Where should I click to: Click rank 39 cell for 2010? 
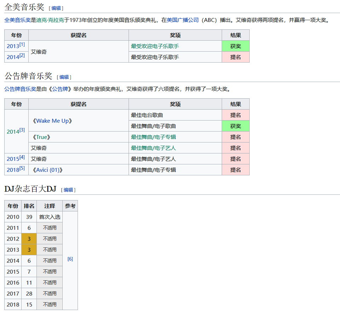[29, 217]
